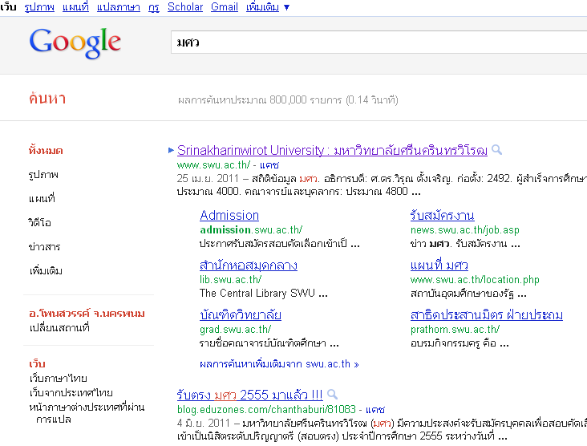Select ทั้งหมด filter in the sidebar
587x446 pixels.
(46, 151)
